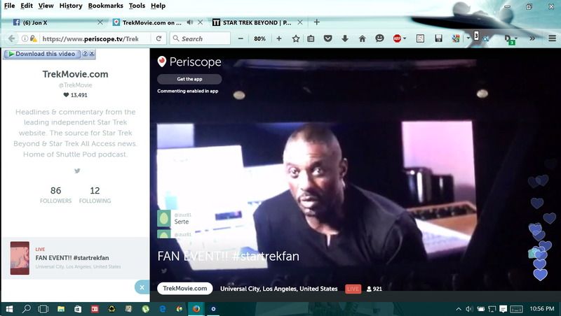Click the volume icon in system tray
561x316 pixels.
tap(469, 309)
